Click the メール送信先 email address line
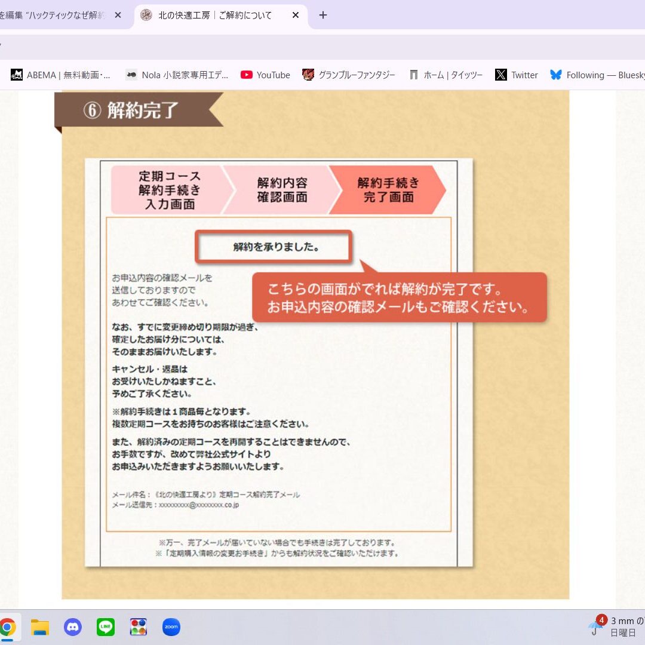The height and width of the screenshot is (645, 645). (x=175, y=505)
